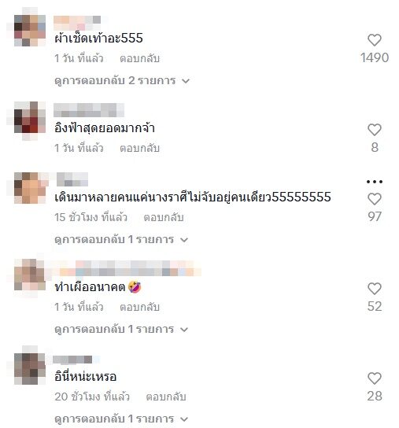Expand 2 replies under the ผ้าเช็ดเท้าอะ555 comment
The image size is (399, 428).
pyautogui.click(x=122, y=81)
